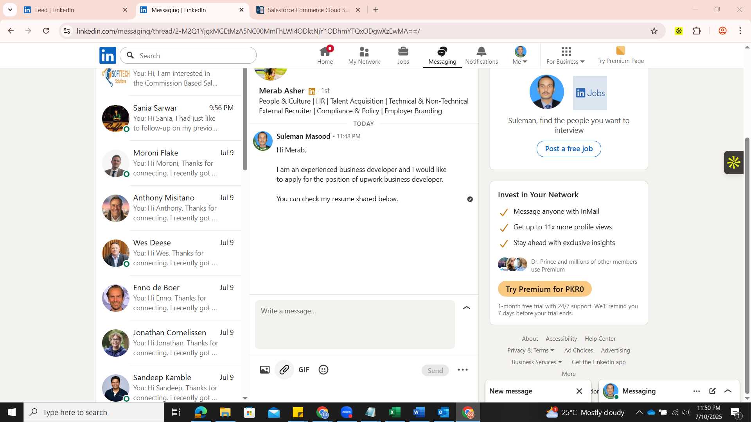Click Post a free job button
This screenshot has width=751, height=422.
pyautogui.click(x=569, y=149)
